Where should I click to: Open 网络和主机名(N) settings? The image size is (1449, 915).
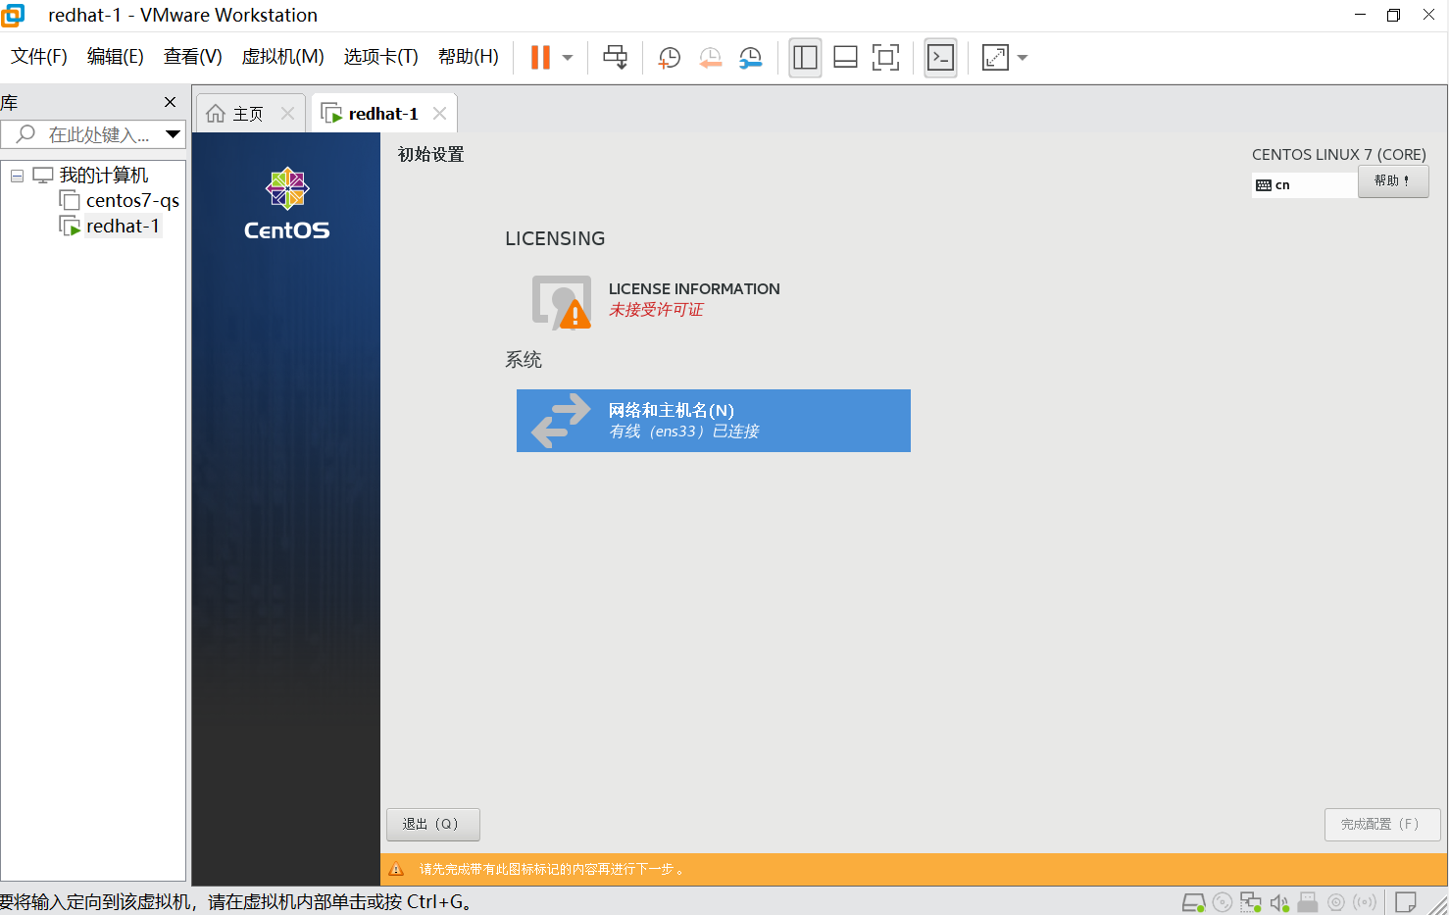[x=714, y=421]
